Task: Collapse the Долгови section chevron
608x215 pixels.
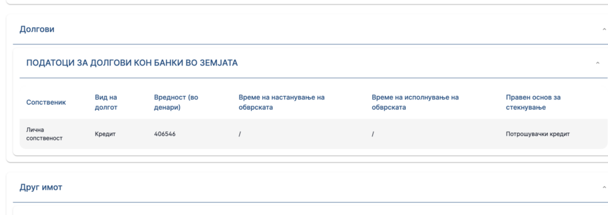Action: click(604, 30)
